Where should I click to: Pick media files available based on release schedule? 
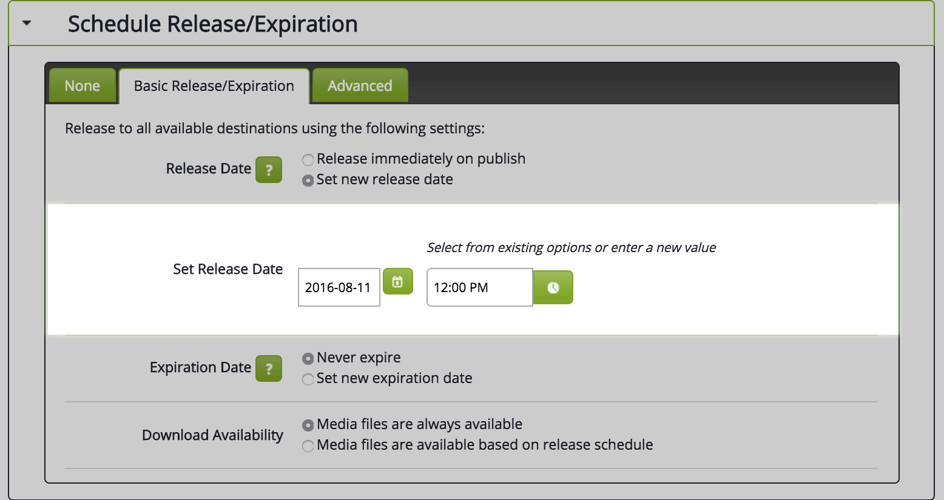(x=308, y=446)
